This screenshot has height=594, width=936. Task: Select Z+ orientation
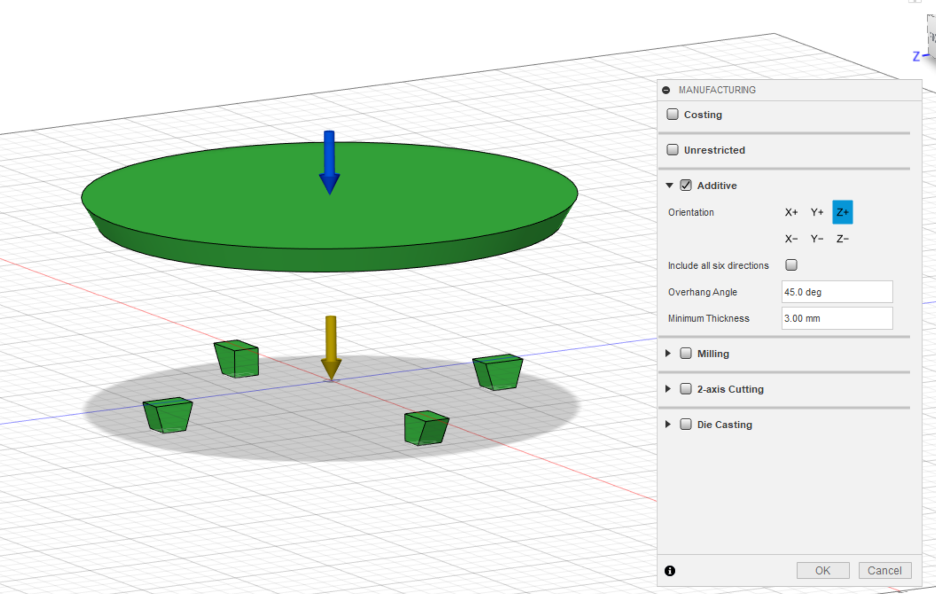pyautogui.click(x=842, y=212)
